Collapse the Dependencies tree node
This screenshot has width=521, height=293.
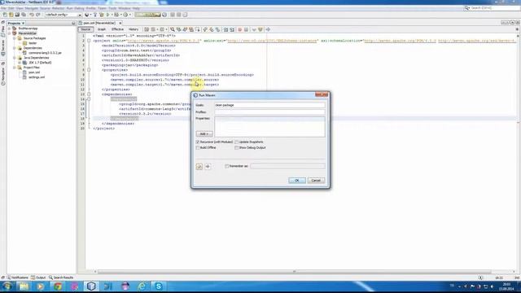tap(15, 48)
